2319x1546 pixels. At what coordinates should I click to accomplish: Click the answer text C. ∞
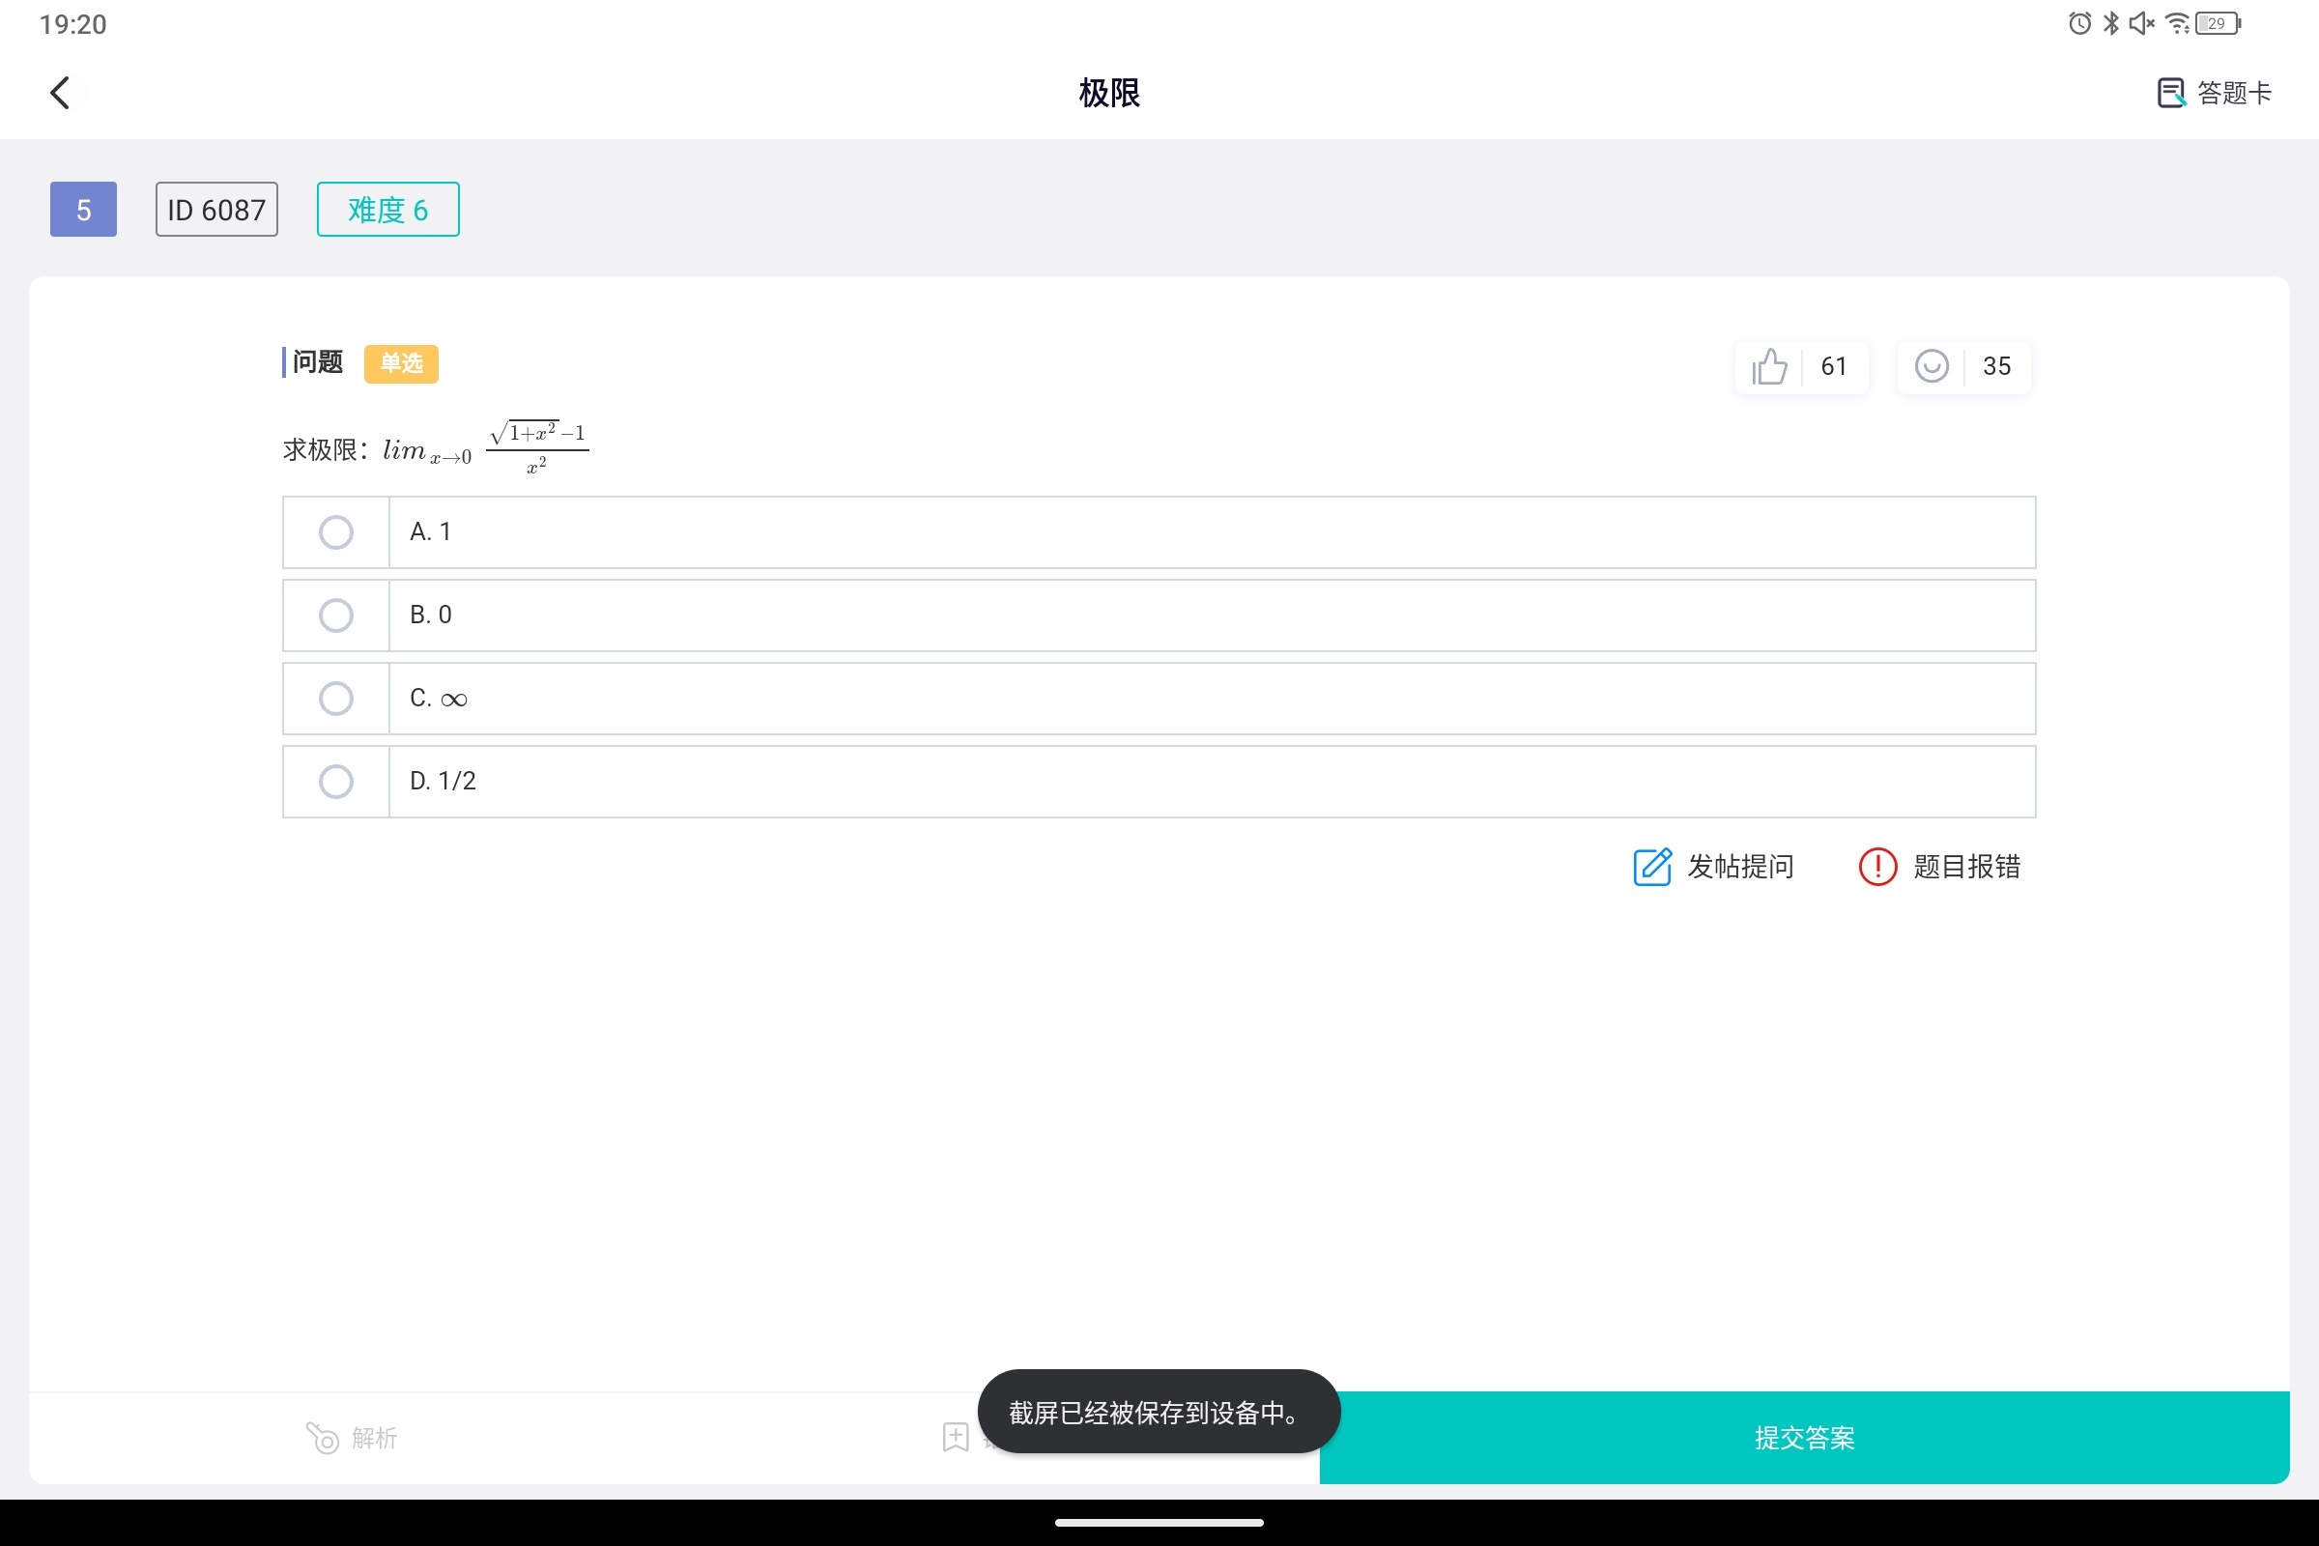[439, 698]
